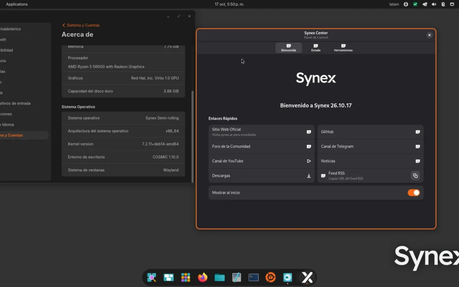Click the green checkmark tray icon
The image size is (459, 287).
click(x=415, y=4)
